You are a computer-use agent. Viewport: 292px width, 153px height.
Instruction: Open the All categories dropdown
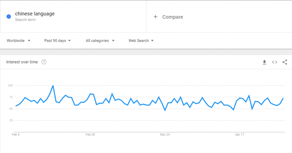coord(100,41)
